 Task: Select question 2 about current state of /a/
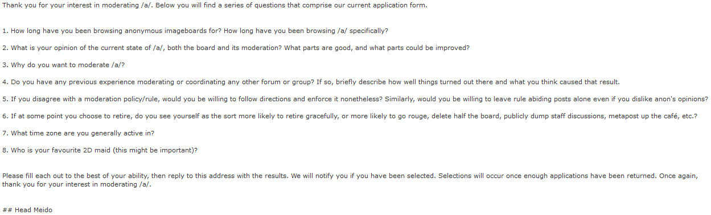click(236, 48)
